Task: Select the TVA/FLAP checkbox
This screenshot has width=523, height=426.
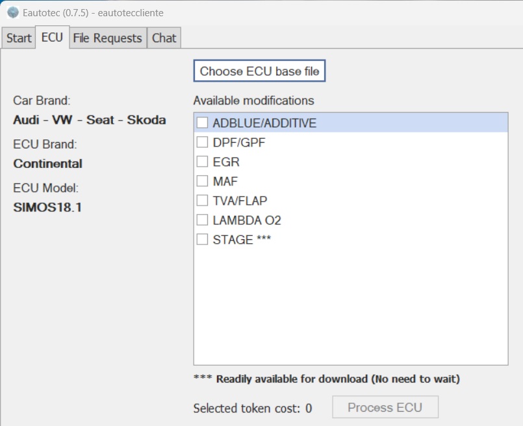Action: 203,200
